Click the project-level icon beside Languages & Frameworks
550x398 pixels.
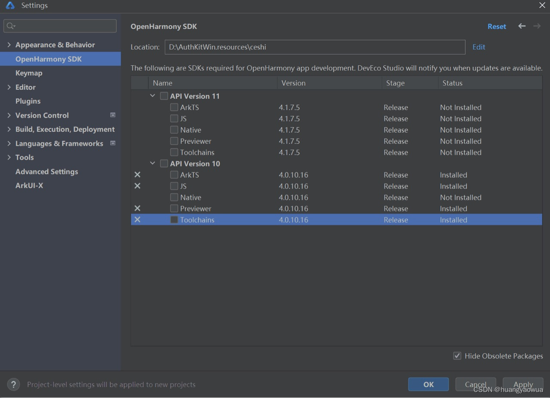pos(113,143)
